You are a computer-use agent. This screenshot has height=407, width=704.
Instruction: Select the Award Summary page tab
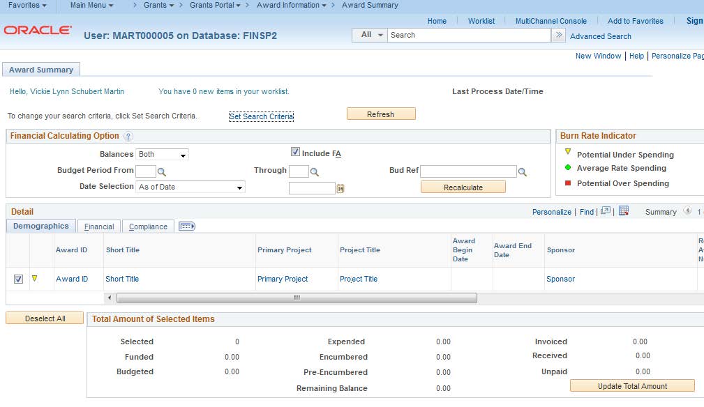pos(41,70)
